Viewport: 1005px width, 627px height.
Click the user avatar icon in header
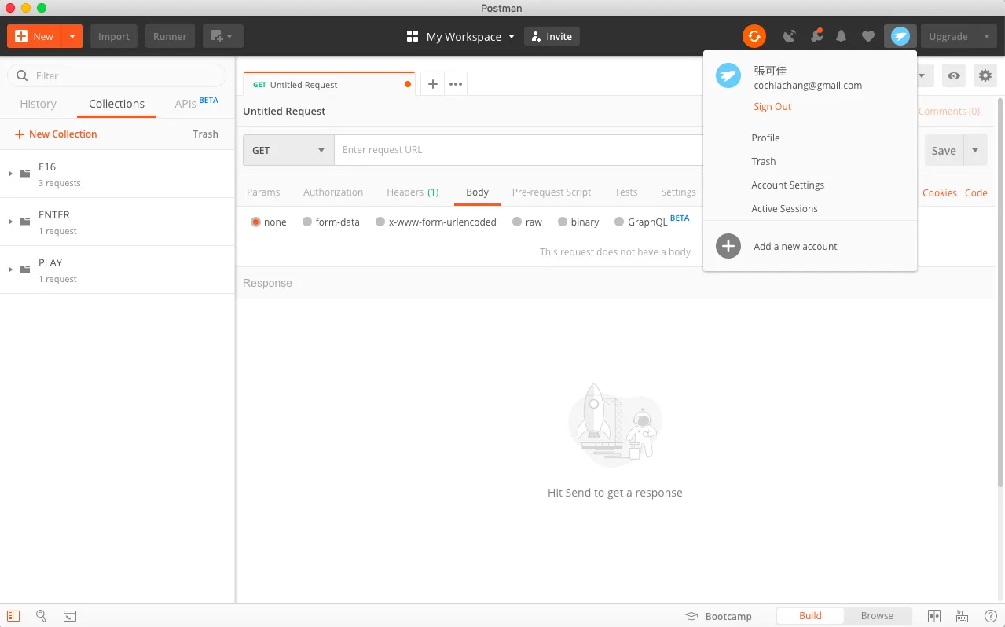pos(900,36)
